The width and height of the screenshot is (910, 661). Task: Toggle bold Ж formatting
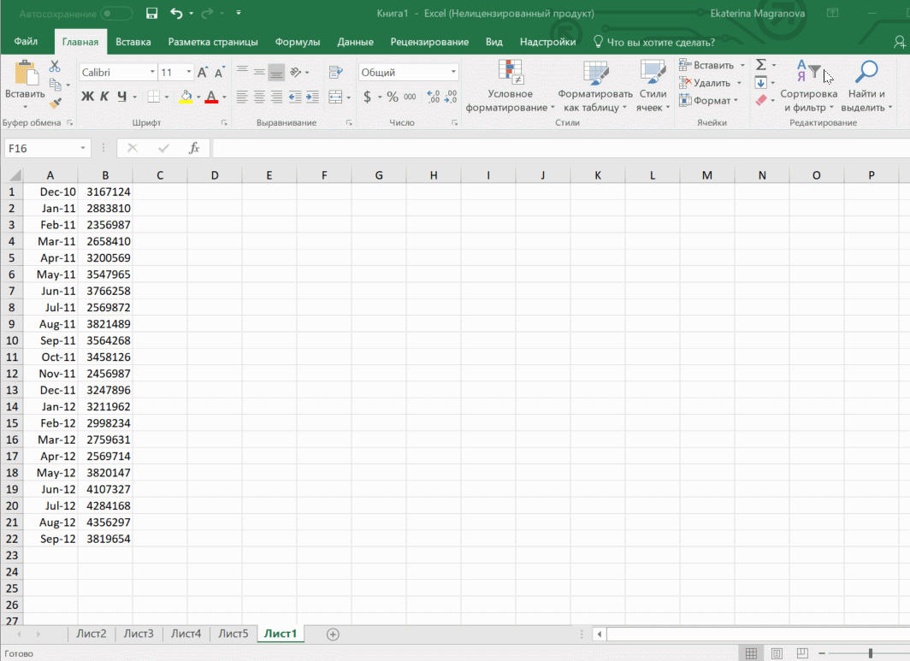pos(87,97)
